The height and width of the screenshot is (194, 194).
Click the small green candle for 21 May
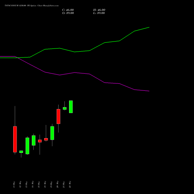pos(65,108)
